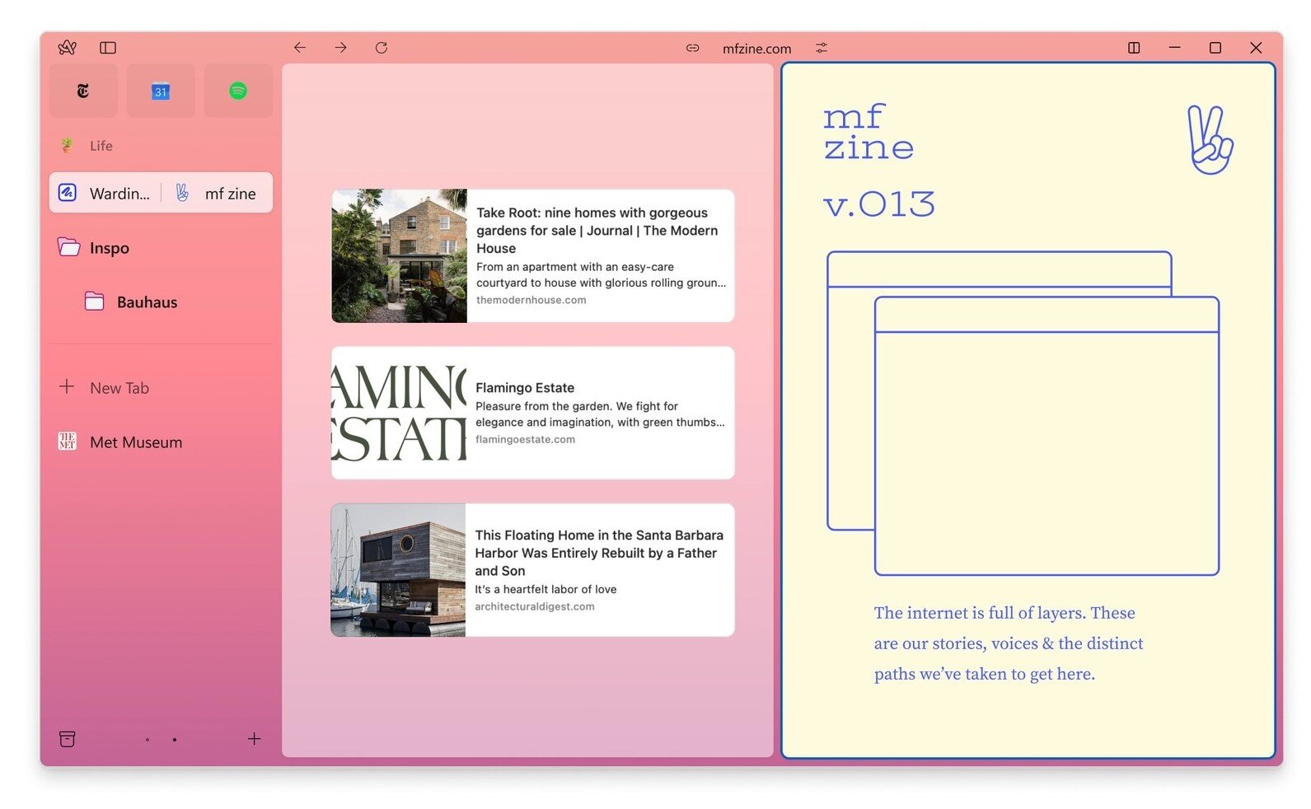Toggle the sidebar panel icon
Screen dimensions: 1311x809
108,48
